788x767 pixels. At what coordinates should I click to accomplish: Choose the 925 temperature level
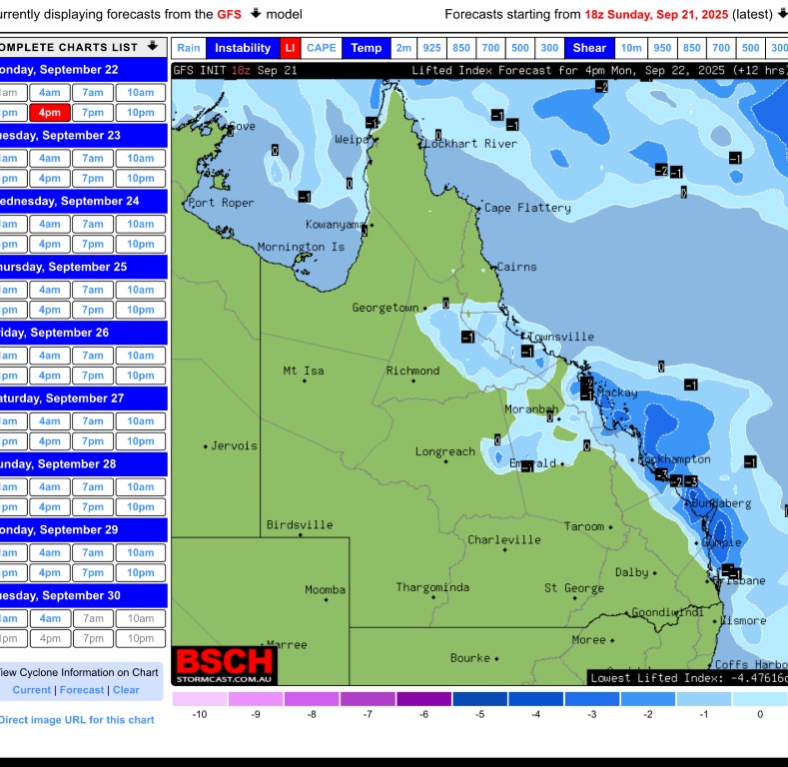coord(431,48)
